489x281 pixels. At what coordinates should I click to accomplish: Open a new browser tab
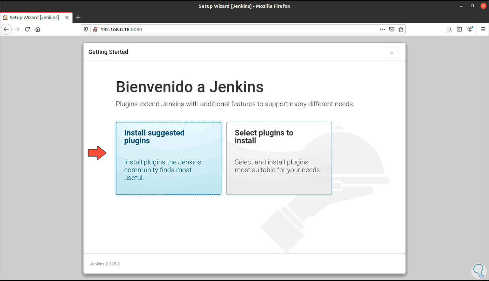tap(78, 17)
